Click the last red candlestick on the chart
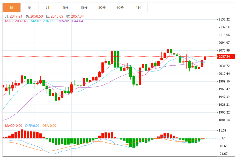Image resolution: width=237 pixels, height=157 pixels. tap(205, 58)
